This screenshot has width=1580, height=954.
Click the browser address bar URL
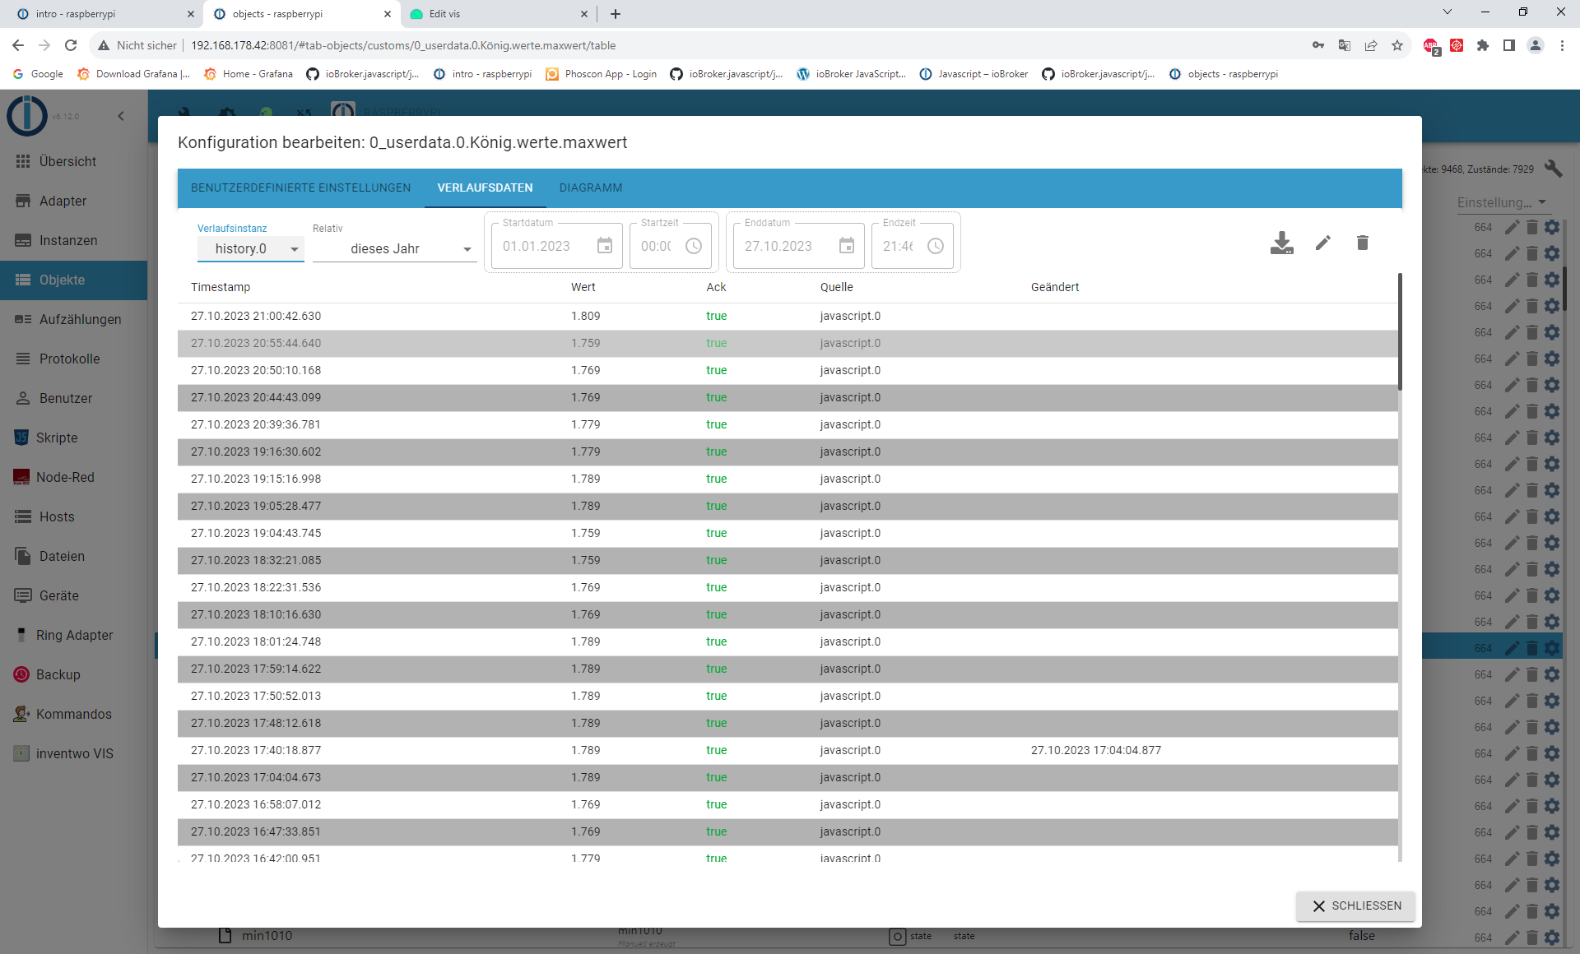point(403,45)
